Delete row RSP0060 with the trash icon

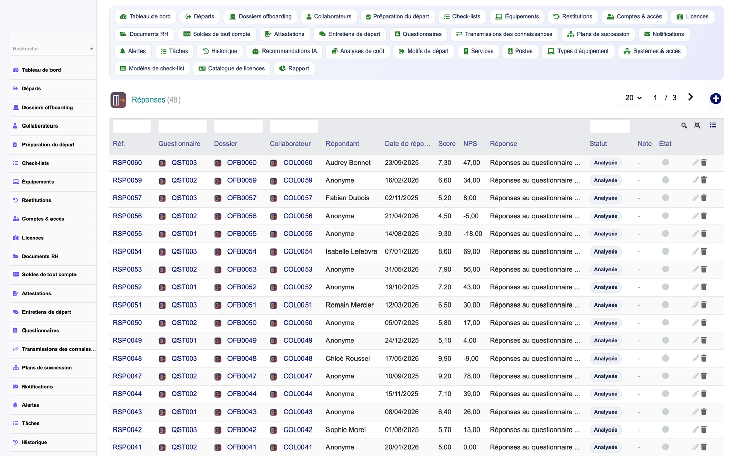[704, 162]
